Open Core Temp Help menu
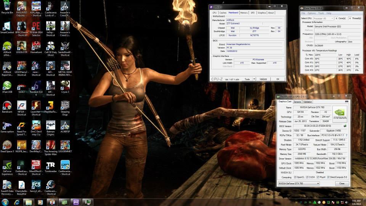Screen dimensions: 366x206 click(x=329, y=13)
